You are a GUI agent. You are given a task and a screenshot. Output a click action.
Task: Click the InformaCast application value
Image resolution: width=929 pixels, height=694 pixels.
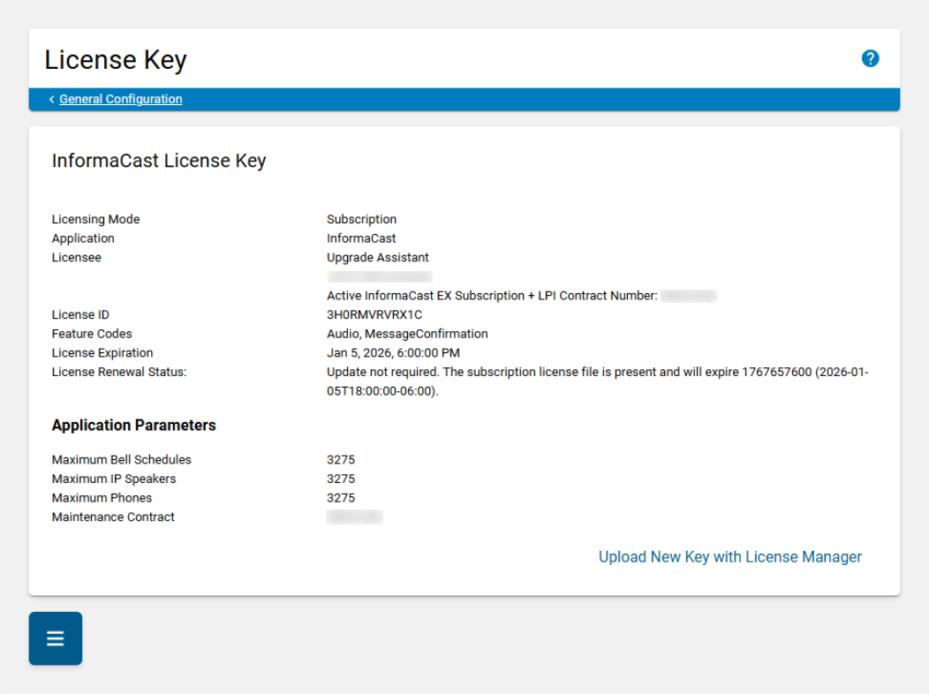361,238
